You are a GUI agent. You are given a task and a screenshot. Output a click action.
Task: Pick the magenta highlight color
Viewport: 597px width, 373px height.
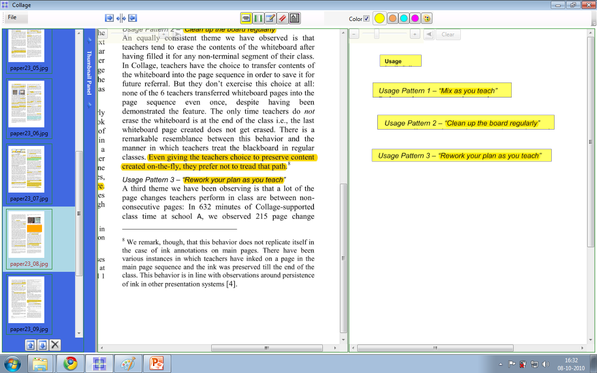tap(415, 19)
